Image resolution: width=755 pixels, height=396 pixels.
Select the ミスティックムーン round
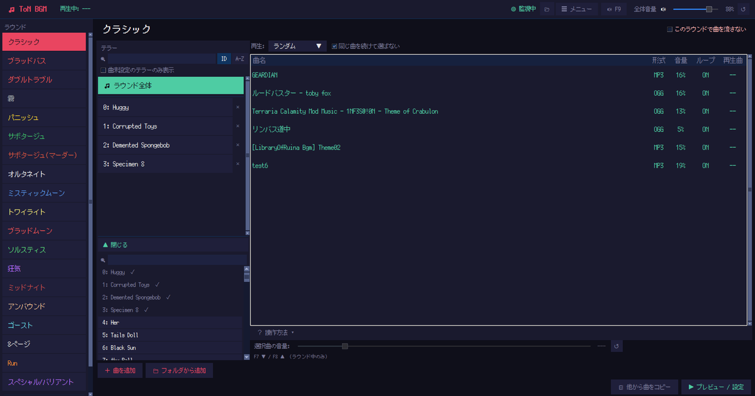pos(44,193)
